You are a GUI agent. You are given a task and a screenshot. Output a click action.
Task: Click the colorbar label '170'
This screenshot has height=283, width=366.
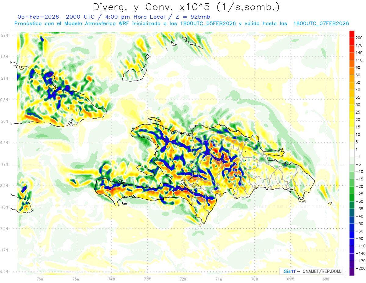[x=359, y=45]
